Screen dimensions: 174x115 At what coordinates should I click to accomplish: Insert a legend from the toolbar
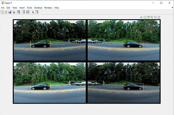click(x=28, y=12)
